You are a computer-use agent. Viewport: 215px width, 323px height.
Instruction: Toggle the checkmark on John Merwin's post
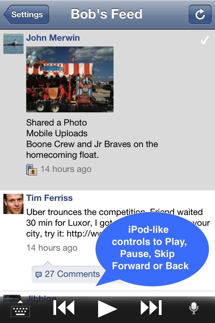[205, 40]
